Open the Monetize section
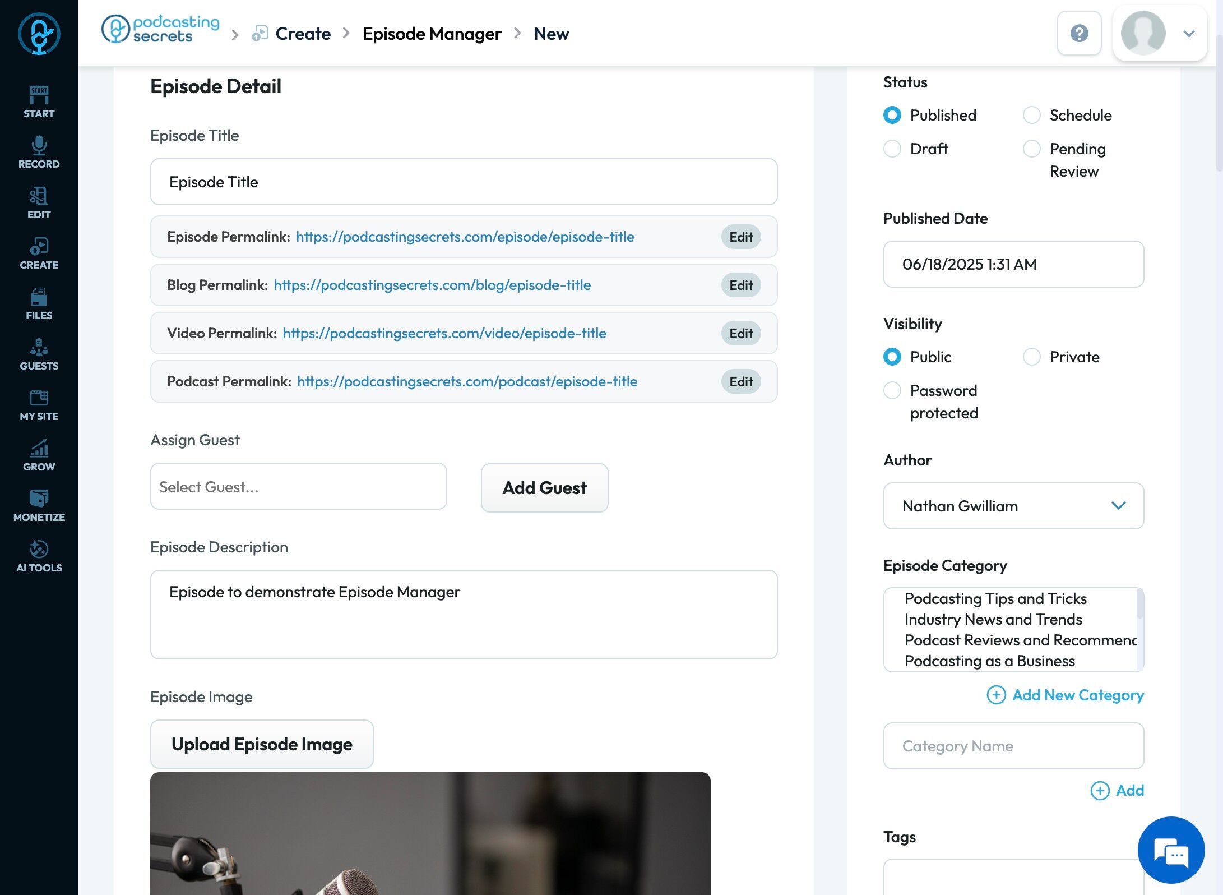The height and width of the screenshot is (895, 1223). coord(39,505)
